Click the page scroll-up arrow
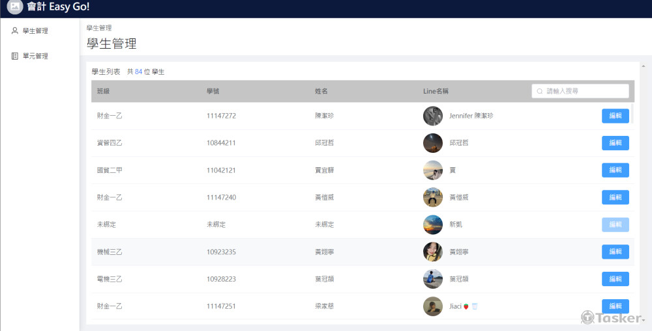Image resolution: width=652 pixels, height=331 pixels. 644,66
